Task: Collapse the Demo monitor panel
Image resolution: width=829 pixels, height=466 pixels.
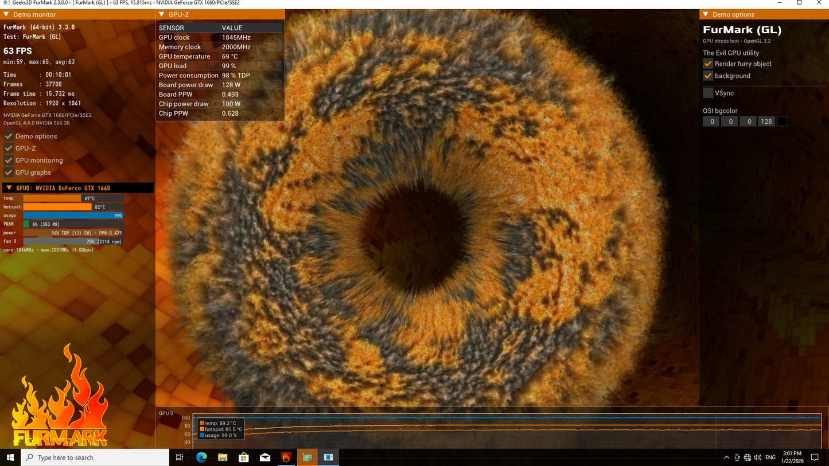Action: (x=6, y=14)
